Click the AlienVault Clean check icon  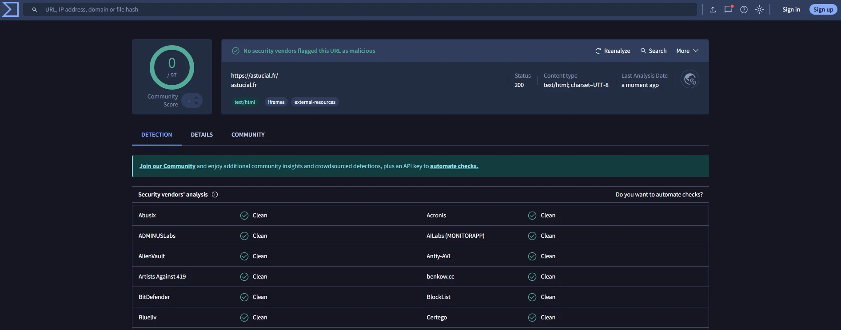[x=244, y=256]
